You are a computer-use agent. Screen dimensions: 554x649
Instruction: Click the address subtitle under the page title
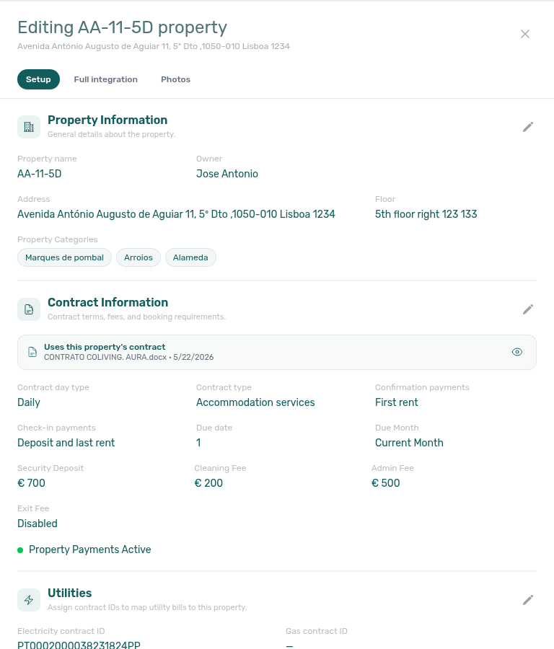(153, 46)
